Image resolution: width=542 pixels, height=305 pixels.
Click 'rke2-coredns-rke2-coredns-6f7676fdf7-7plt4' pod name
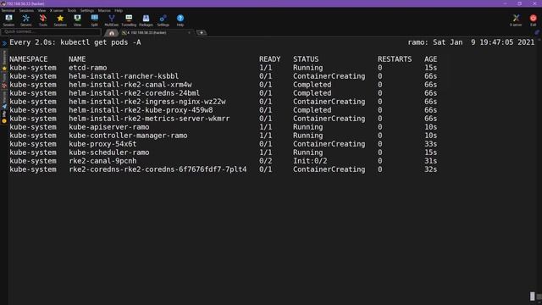tap(158, 169)
